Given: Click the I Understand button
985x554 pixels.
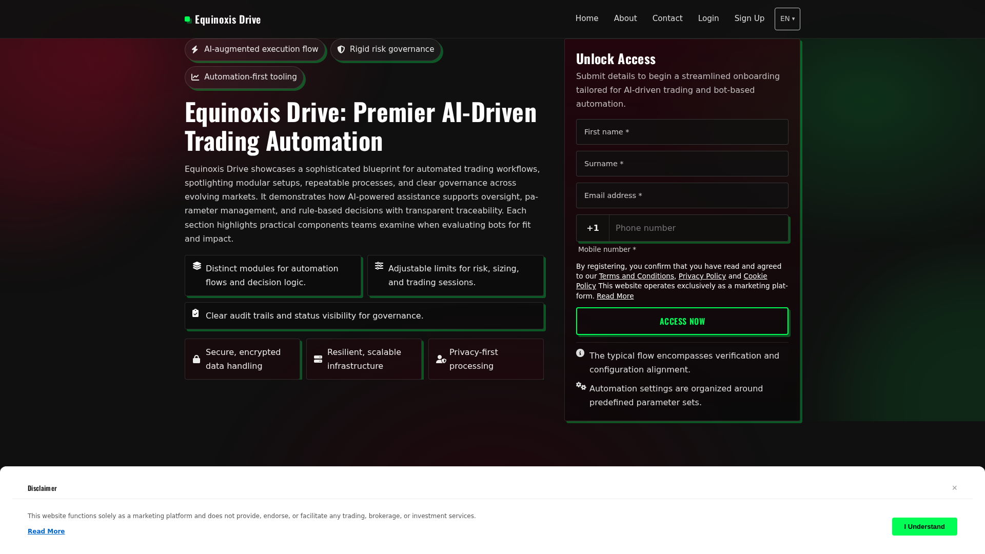Looking at the screenshot, I should pos(924,527).
